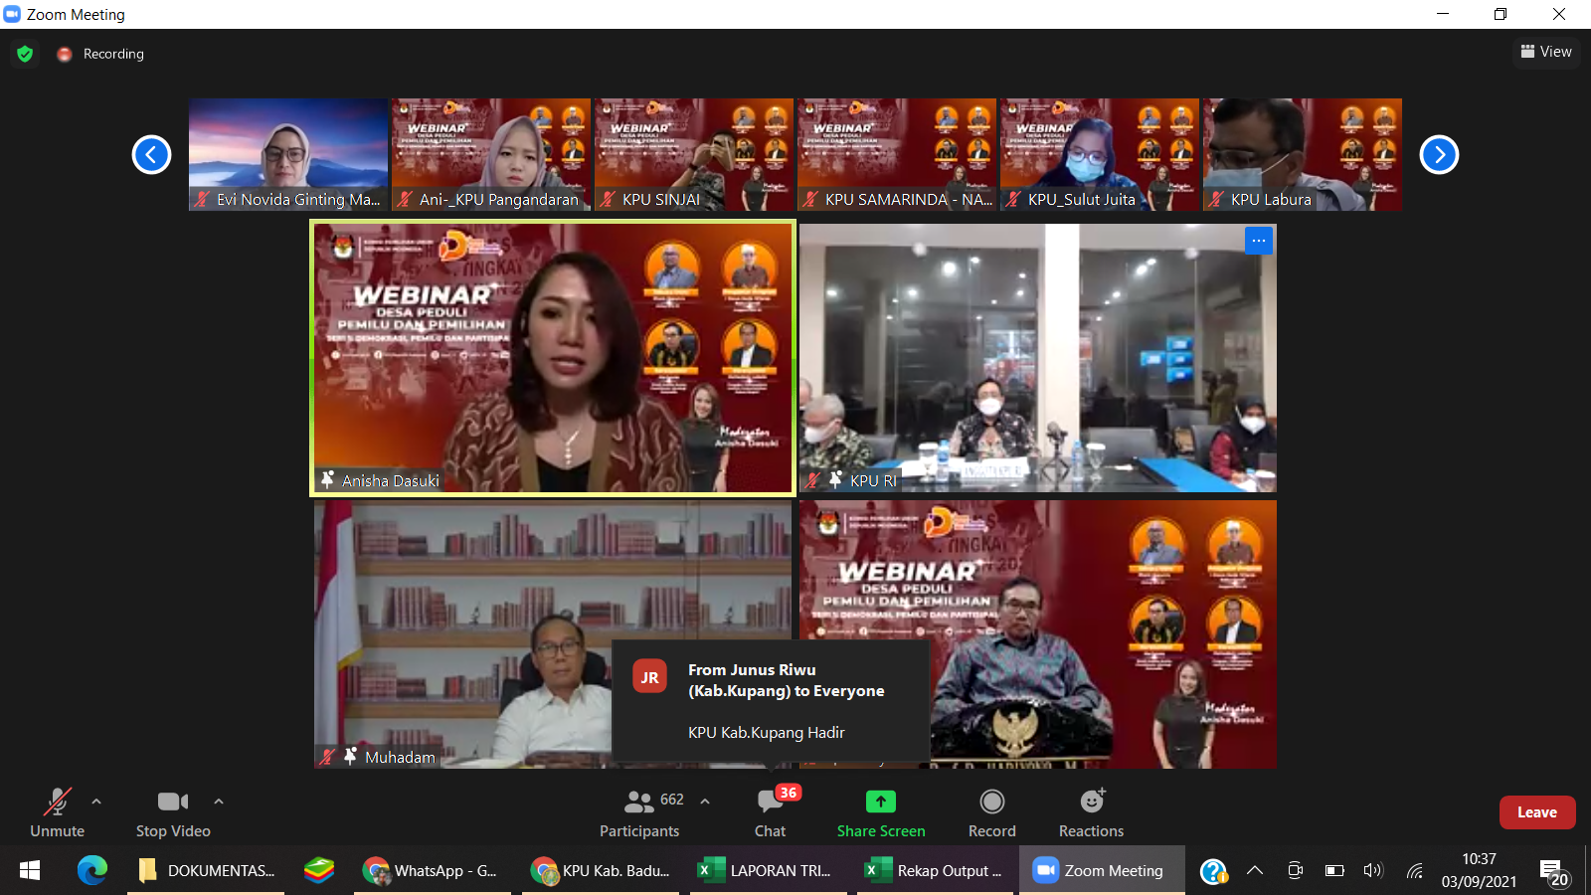Viewport: 1591px width, 895px height.
Task: Open the more options on KPU RI video
Action: (1258, 241)
